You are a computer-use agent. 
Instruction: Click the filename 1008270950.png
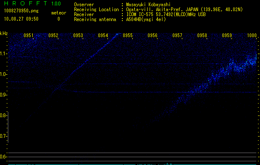pyautogui.click(x=21, y=11)
